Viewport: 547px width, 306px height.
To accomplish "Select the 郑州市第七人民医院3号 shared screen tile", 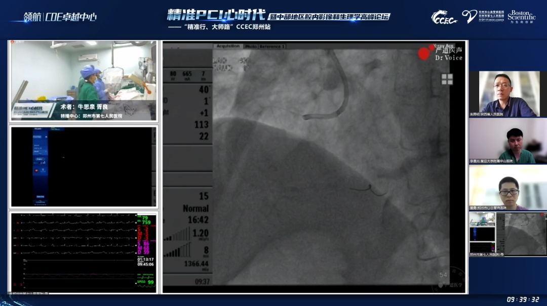I will tap(508, 234).
